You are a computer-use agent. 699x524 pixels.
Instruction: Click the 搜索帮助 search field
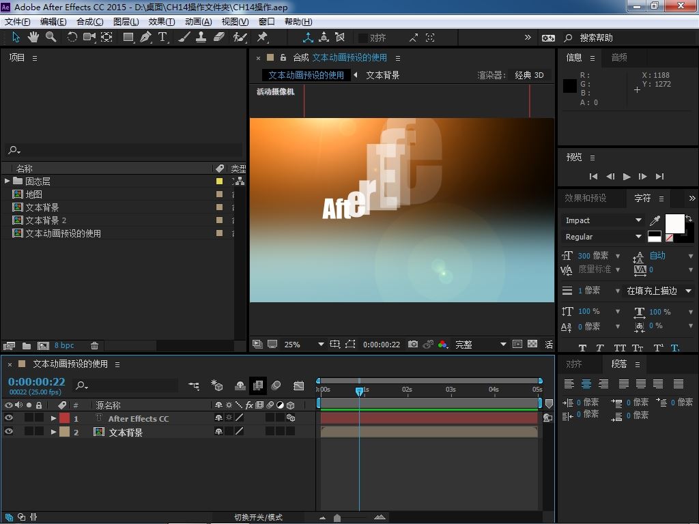coord(635,38)
